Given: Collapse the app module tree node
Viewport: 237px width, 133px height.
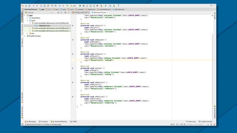Looking at the screenshot, I should point(25,16).
